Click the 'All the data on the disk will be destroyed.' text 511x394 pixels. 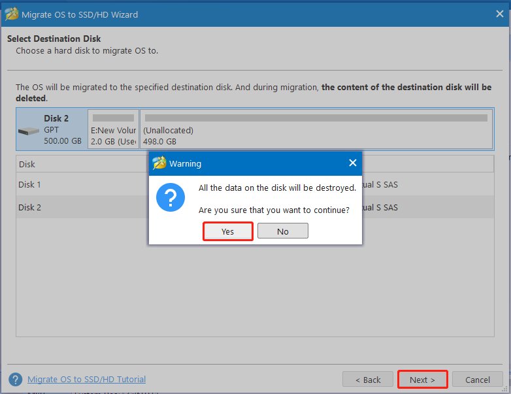[277, 188]
